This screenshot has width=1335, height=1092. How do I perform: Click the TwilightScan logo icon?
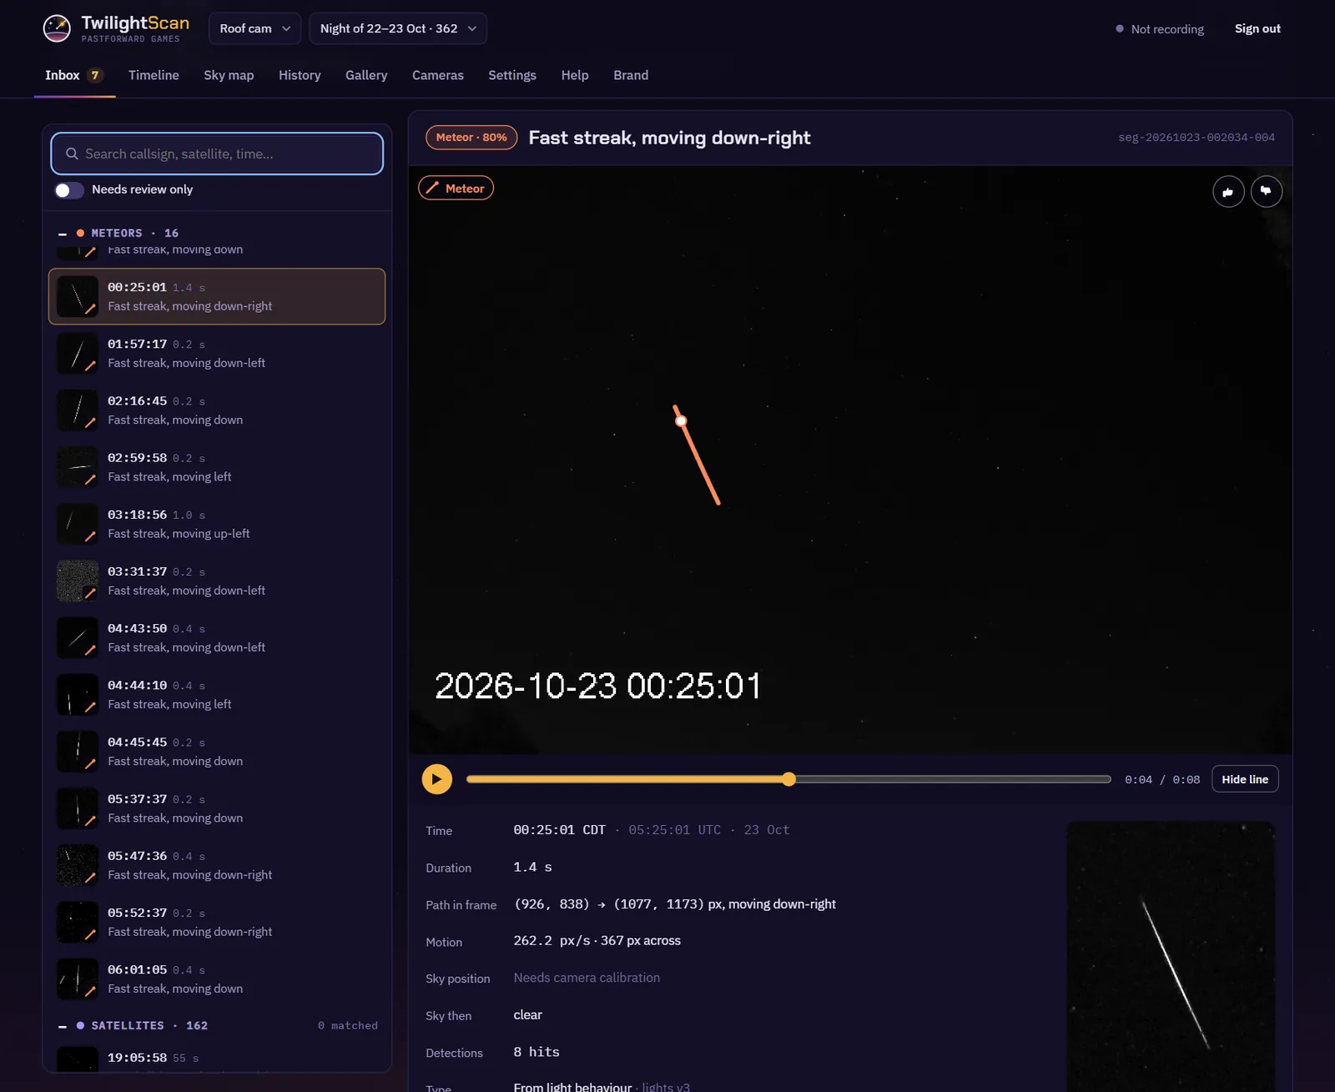[x=57, y=28]
